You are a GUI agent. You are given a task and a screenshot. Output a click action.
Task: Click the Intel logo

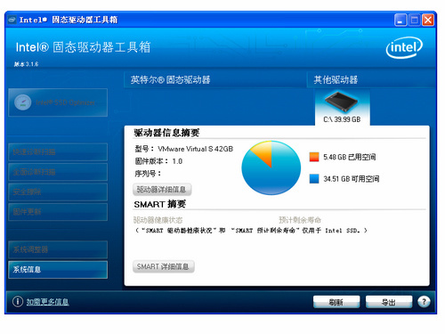[404, 47]
